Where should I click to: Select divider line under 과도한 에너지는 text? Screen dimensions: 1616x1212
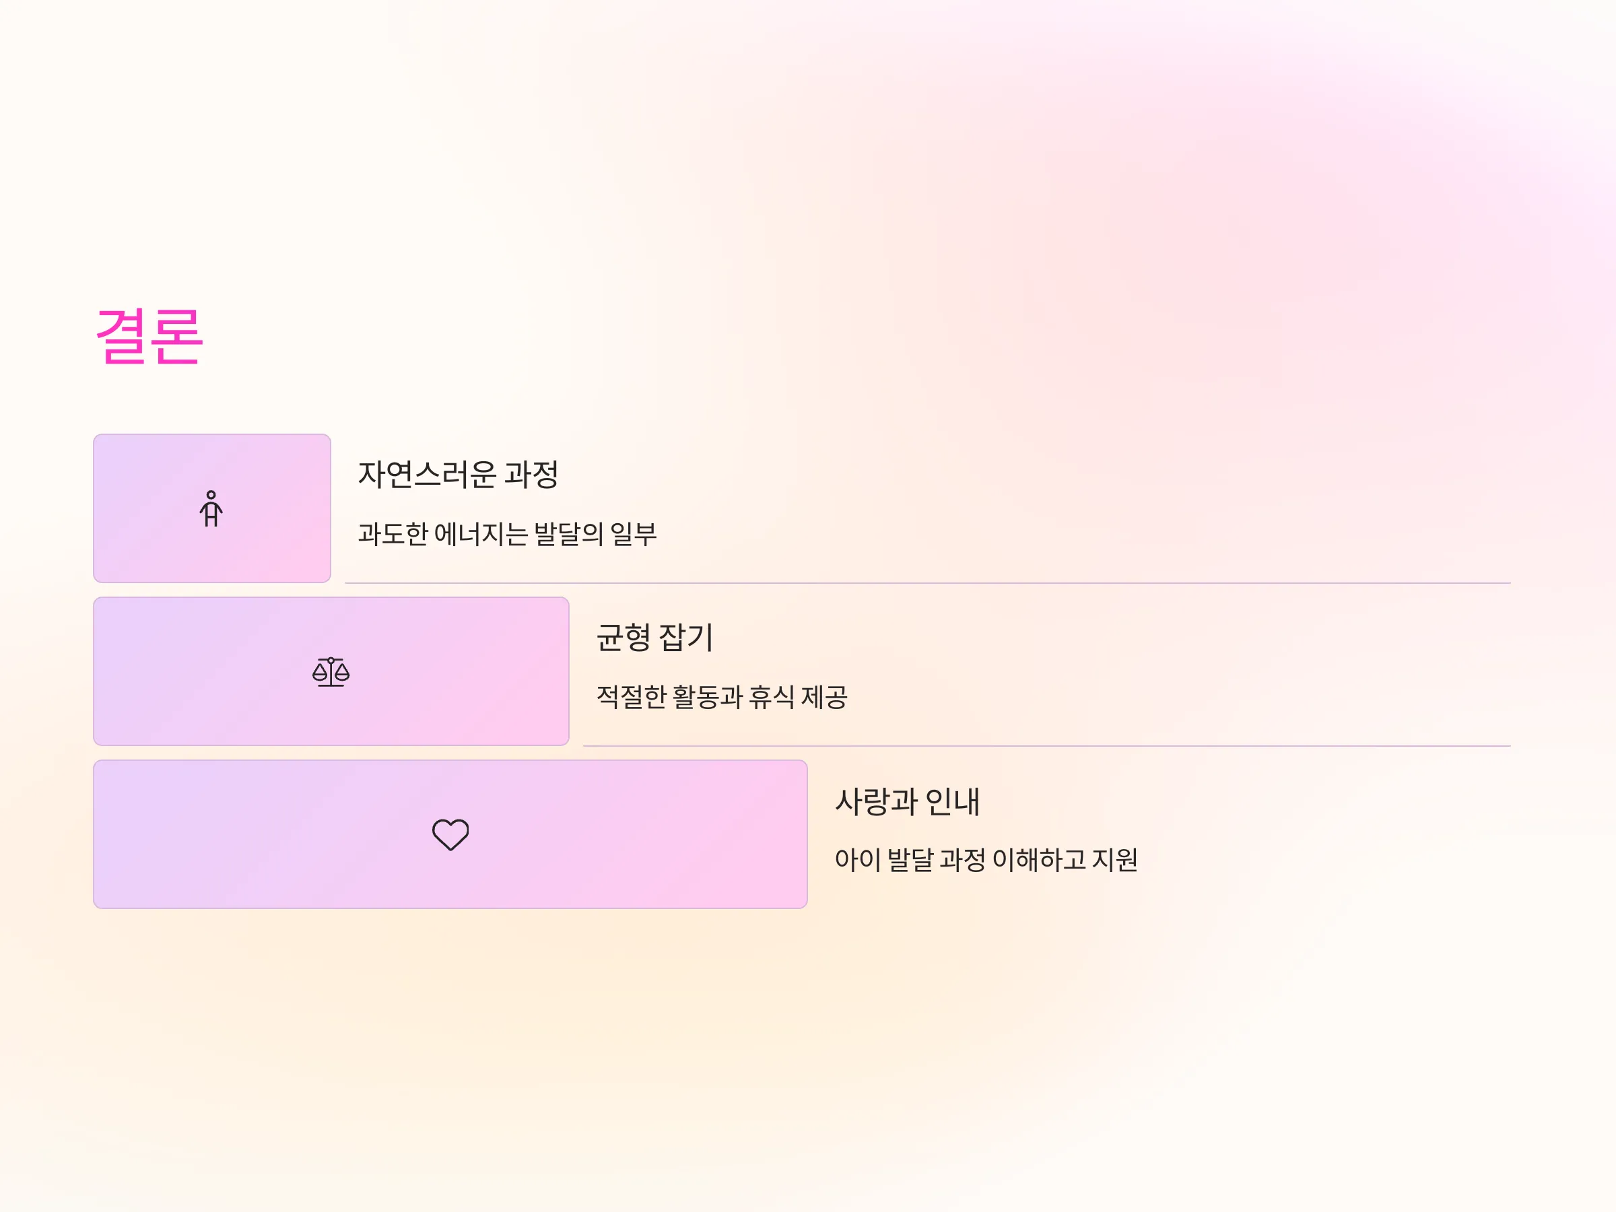point(928,583)
